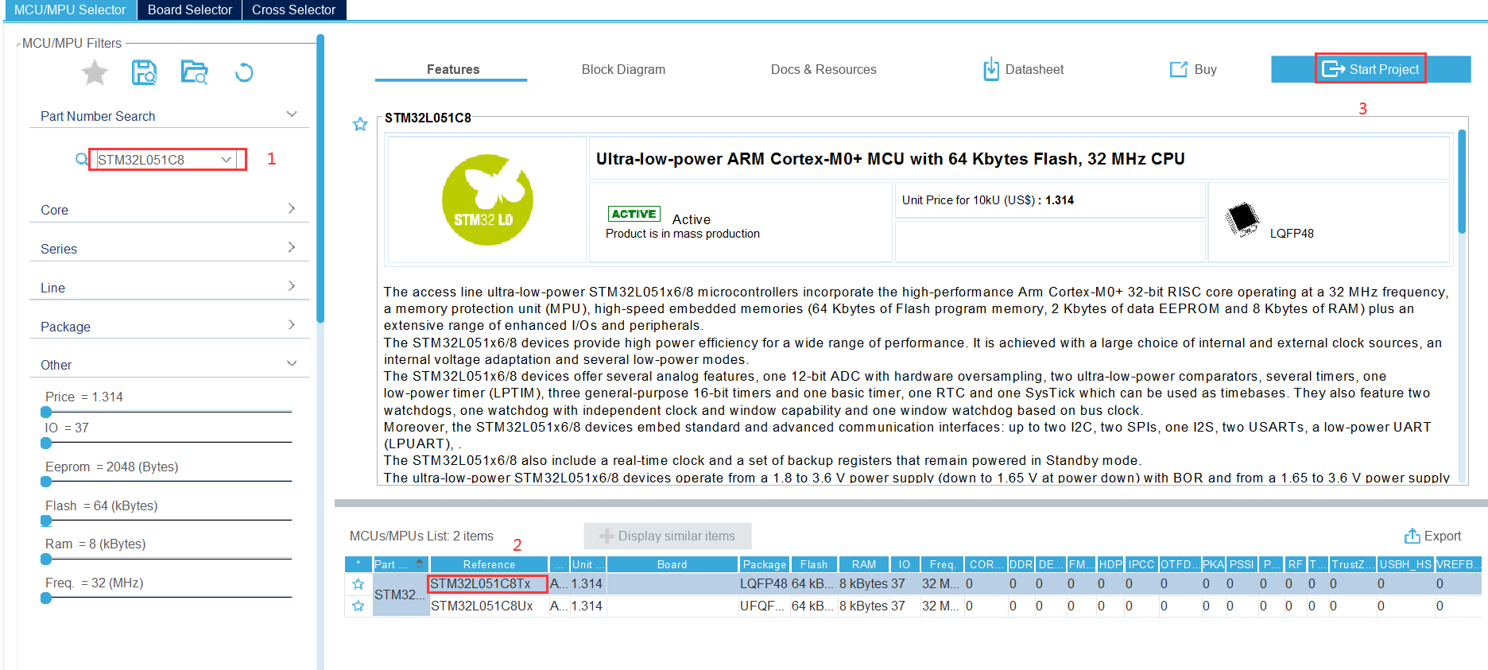Star the STM32L051C8Tx row
Image resolution: width=1488 pixels, height=670 pixels.
pyautogui.click(x=358, y=584)
